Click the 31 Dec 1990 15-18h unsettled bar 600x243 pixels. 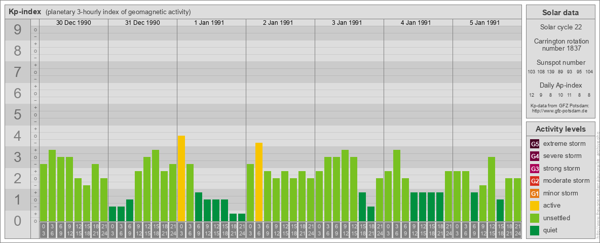point(156,186)
